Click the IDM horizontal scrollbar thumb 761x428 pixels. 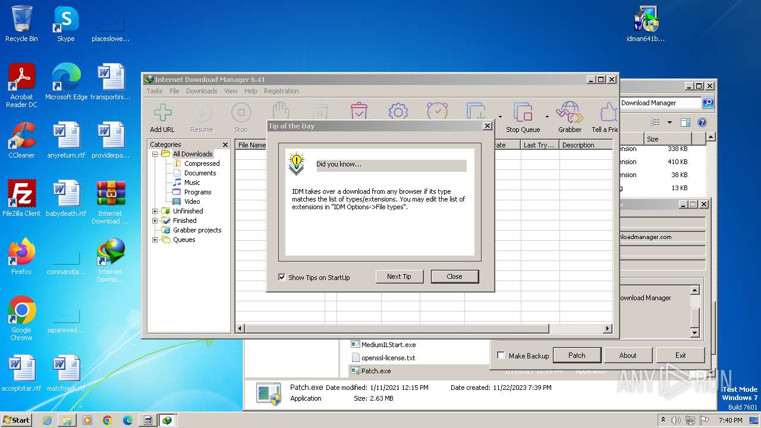tap(397, 329)
